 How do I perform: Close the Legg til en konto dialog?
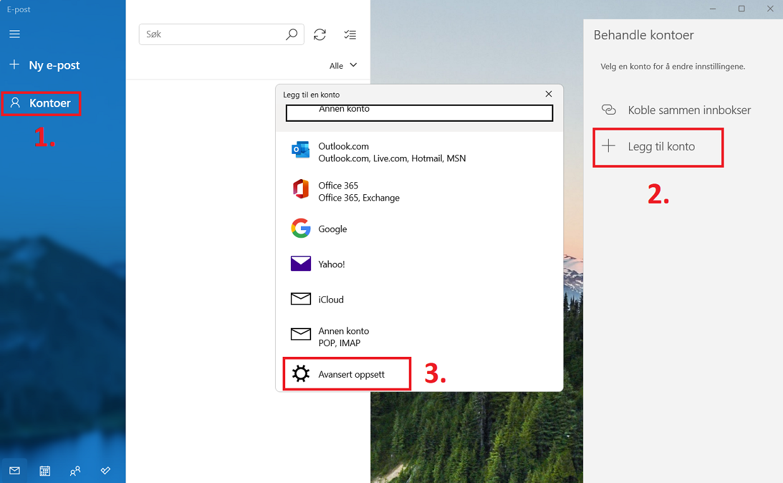point(548,94)
